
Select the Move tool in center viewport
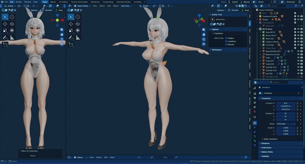(71, 24)
